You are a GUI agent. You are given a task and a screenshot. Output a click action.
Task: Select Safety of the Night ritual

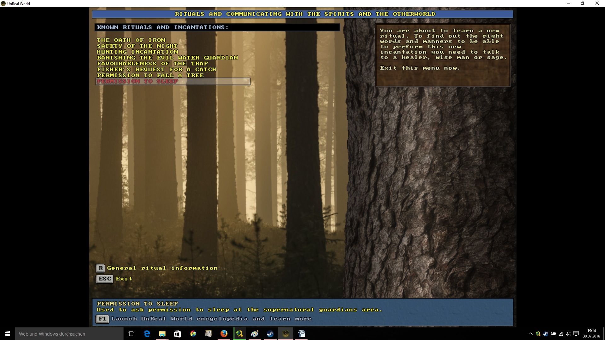click(x=137, y=46)
